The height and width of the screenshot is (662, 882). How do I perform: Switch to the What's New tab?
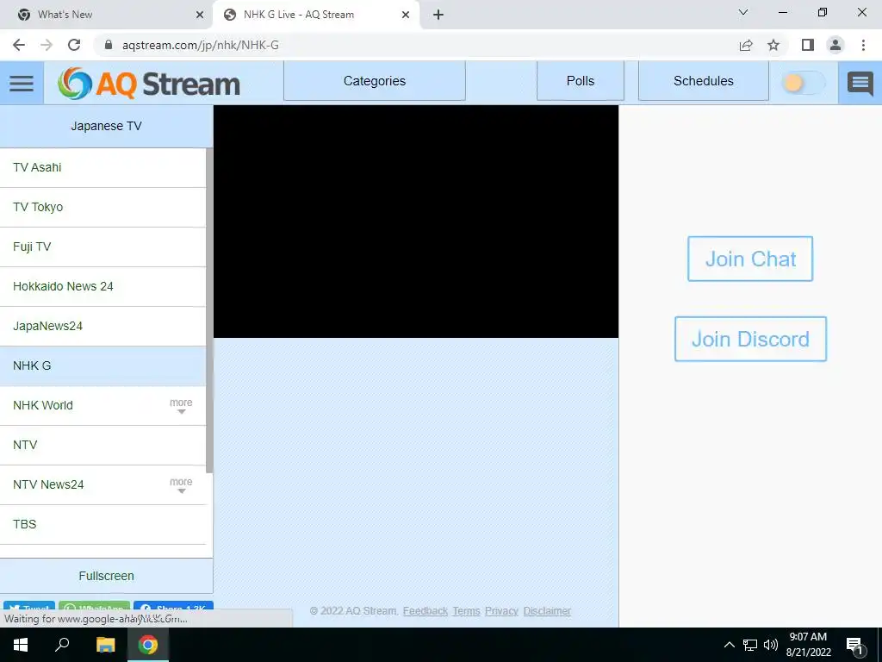[x=106, y=15]
